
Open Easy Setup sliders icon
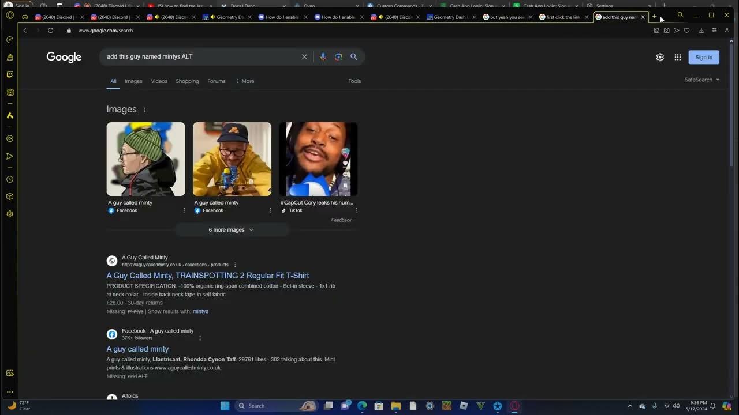tap(714, 30)
